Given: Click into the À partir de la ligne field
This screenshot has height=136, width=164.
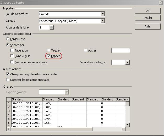Looking at the screenshot, I should [44, 27].
